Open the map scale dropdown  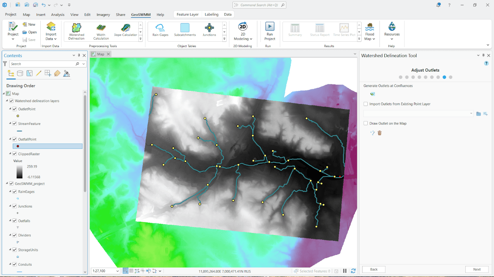coord(118,271)
